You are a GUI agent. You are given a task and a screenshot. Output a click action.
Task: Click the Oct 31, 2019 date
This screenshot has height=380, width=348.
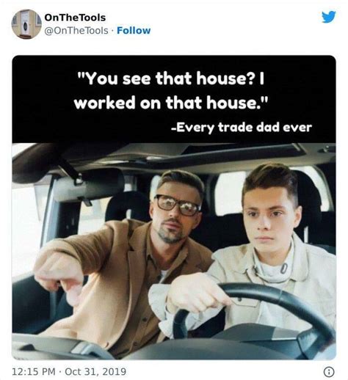coord(95,372)
